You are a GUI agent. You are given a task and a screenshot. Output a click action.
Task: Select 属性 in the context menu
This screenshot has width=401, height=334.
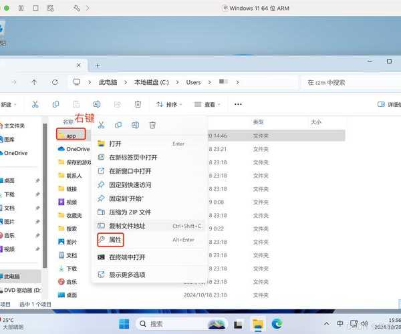[x=115, y=239]
